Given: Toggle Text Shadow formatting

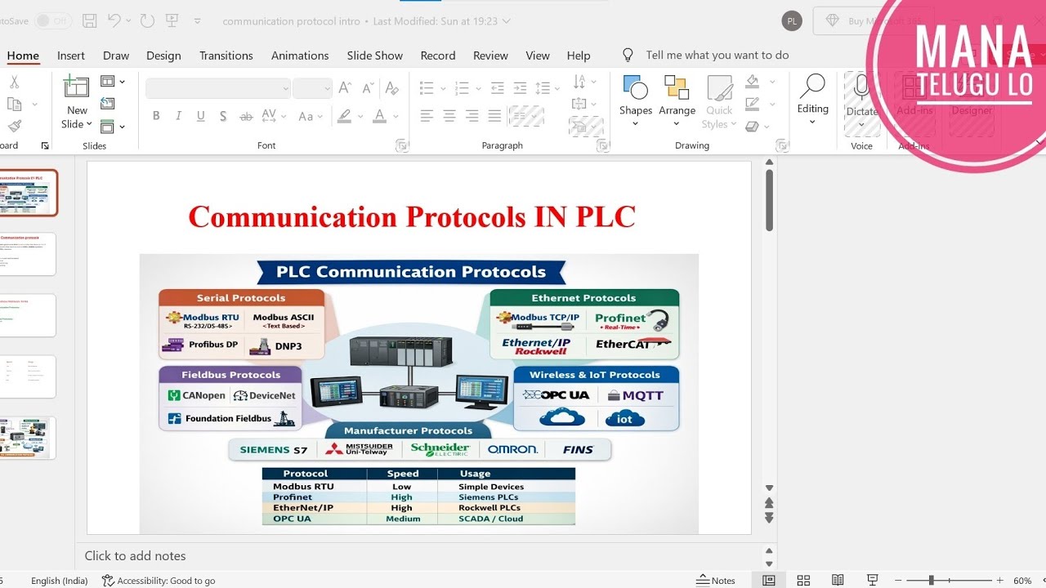Looking at the screenshot, I should pyautogui.click(x=223, y=116).
